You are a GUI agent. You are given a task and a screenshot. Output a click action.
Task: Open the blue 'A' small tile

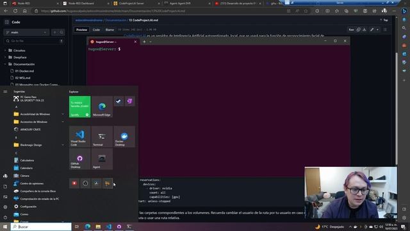pos(97,184)
